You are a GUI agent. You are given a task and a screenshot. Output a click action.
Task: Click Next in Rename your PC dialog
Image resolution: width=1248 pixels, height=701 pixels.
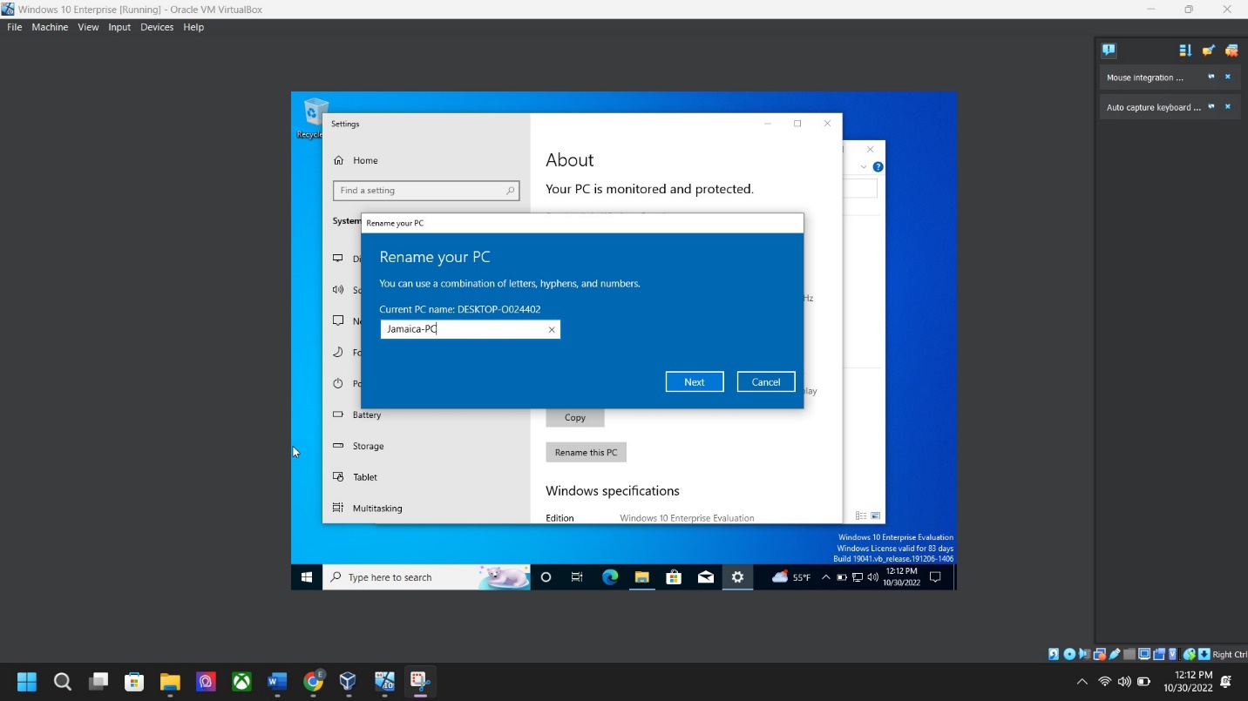click(694, 381)
